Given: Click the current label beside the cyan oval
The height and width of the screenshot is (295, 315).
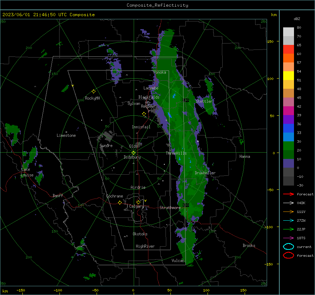Looking at the screenshot, I should [x=304, y=247].
